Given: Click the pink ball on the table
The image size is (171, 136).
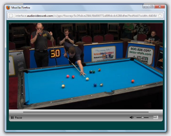Looking at the screenshot, I should [x=68, y=76].
